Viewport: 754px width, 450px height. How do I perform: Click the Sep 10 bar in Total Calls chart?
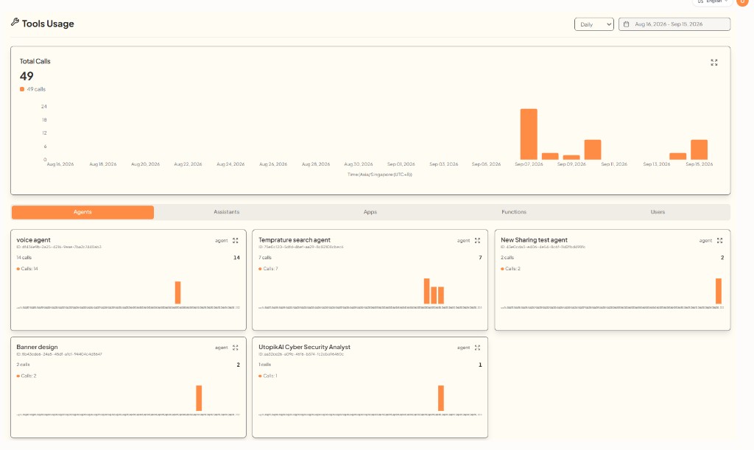tap(593, 150)
